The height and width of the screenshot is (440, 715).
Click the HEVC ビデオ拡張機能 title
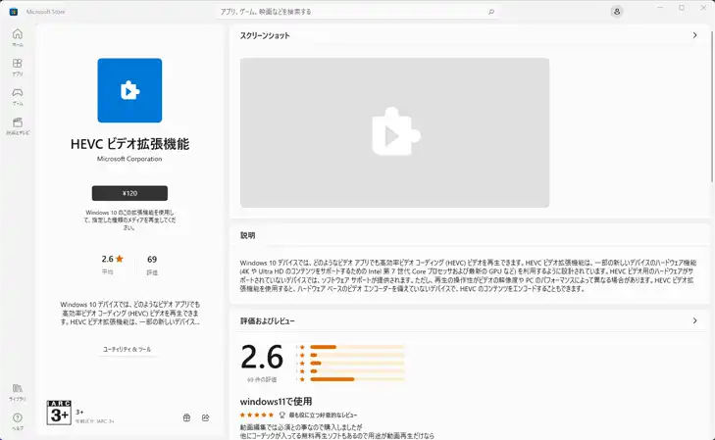click(129, 144)
